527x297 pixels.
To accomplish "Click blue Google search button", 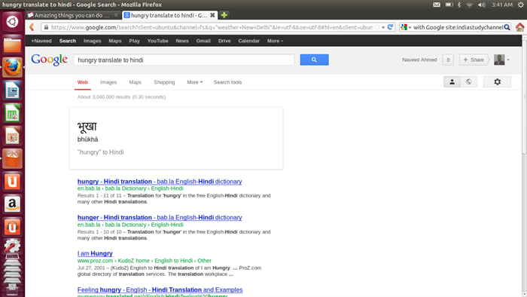I will pos(314,60).
